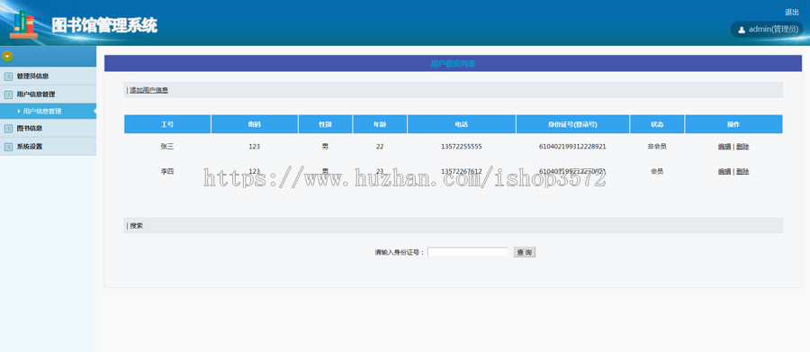This screenshot has height=352, width=810.
Task: Click age value 23
Action: pyautogui.click(x=380, y=172)
